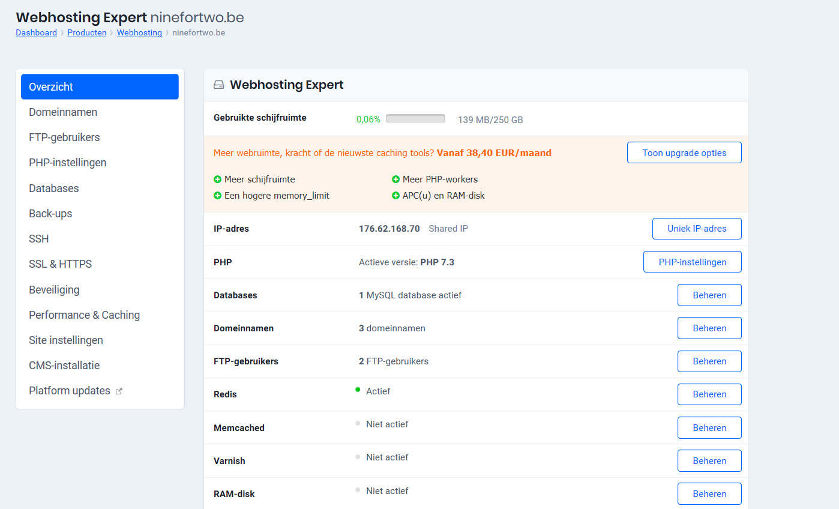
Task: Click the green plus icon before Meer PHP-workers
Action: [396, 179]
